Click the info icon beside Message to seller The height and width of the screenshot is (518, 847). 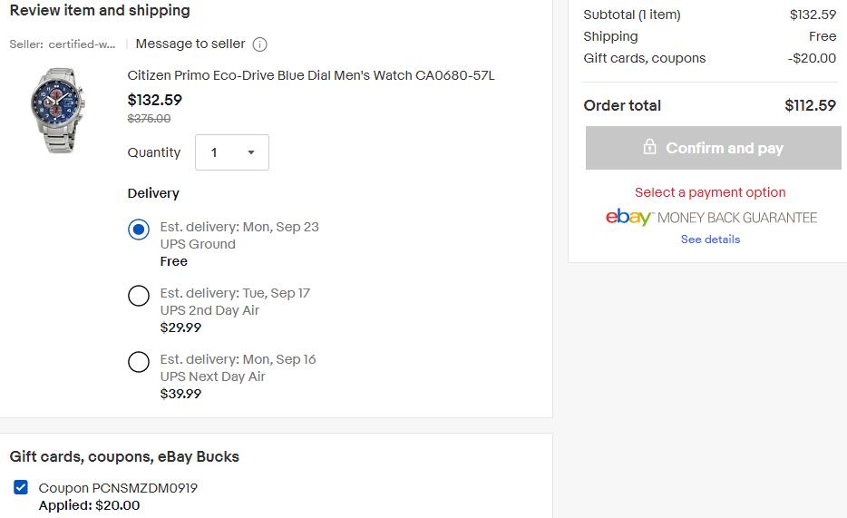pos(260,44)
